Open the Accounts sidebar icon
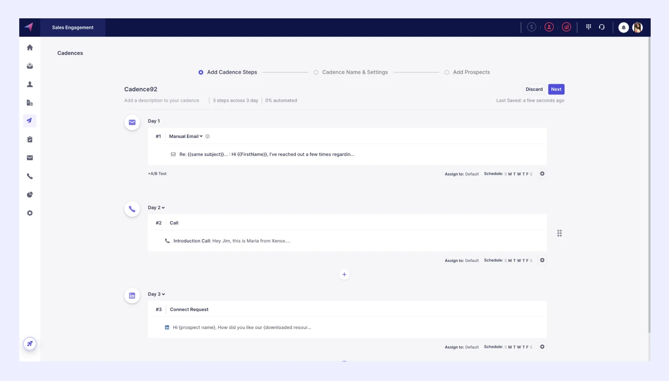 click(30, 102)
